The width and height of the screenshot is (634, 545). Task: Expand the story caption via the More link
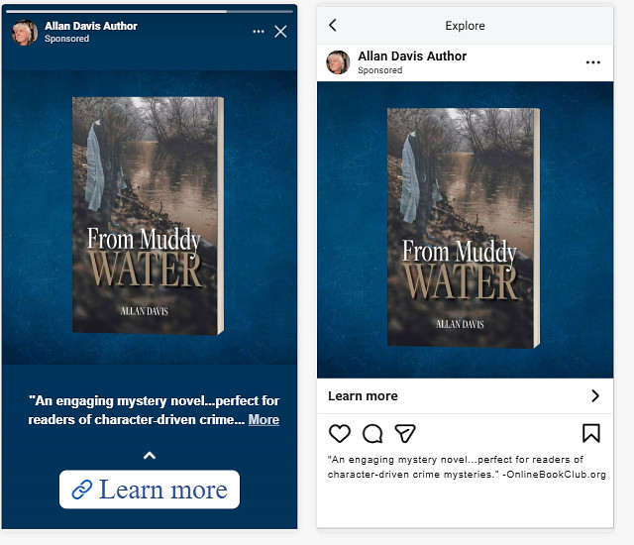264,420
